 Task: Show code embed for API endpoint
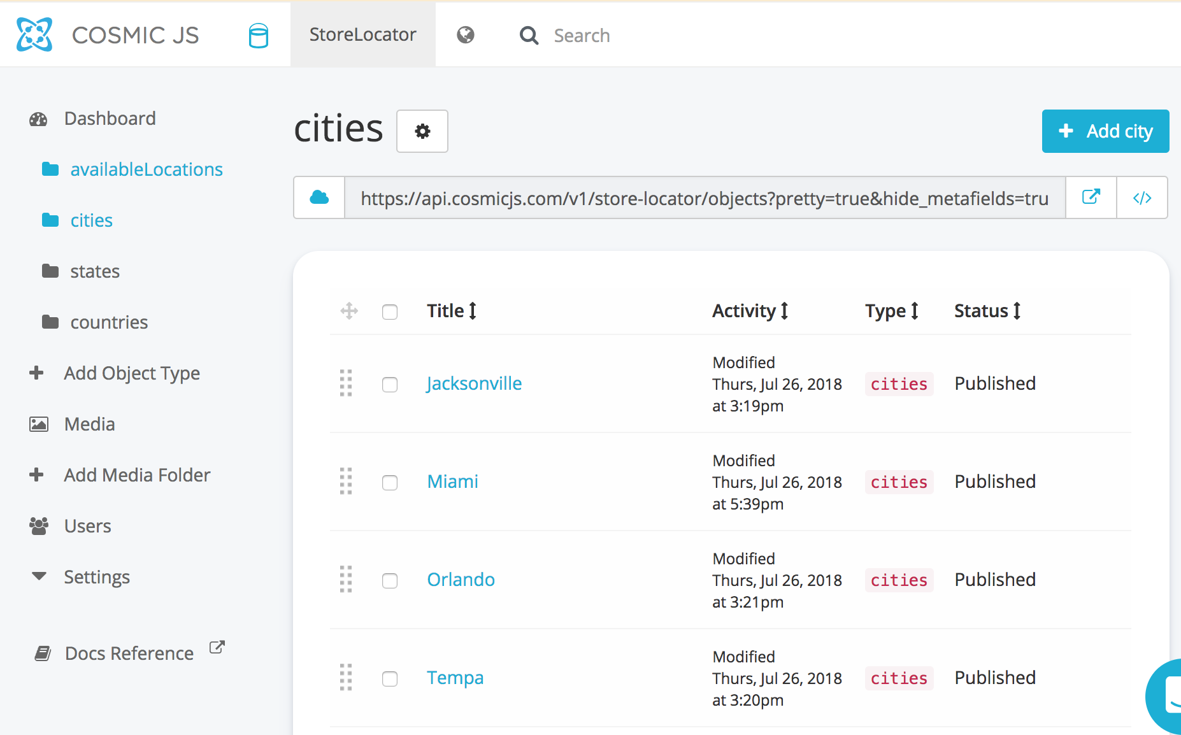coord(1142,197)
